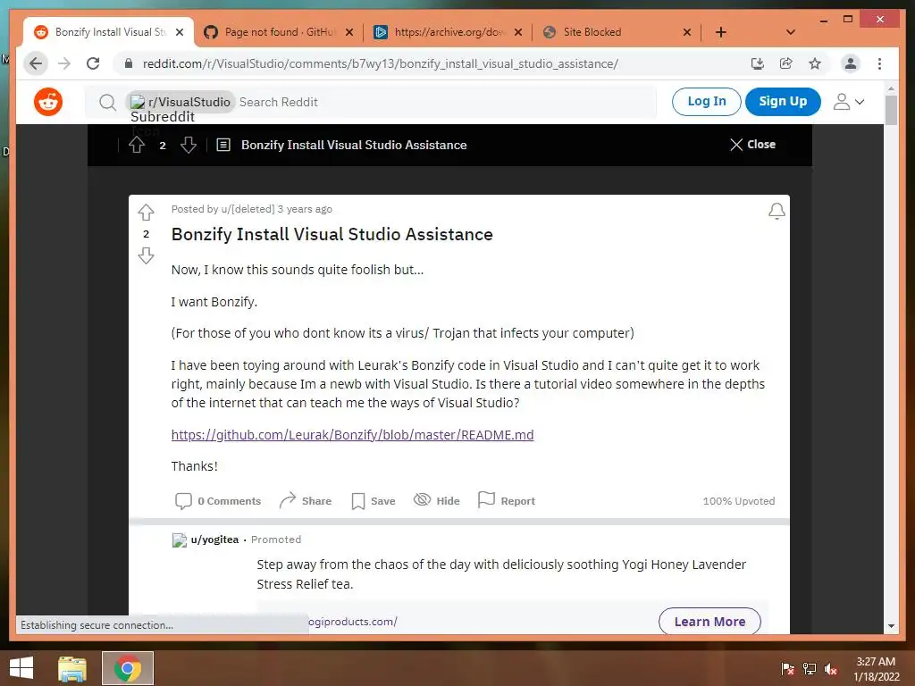Open the Chrome profile avatar icon
Screen dimensions: 915x686
851,63
